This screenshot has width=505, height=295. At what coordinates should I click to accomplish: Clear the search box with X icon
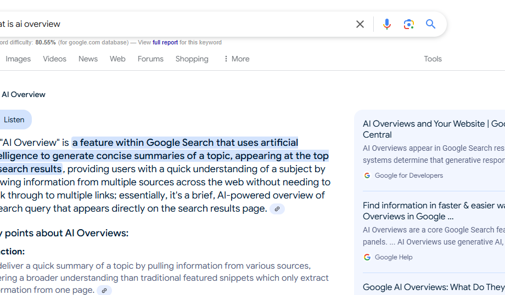(360, 24)
